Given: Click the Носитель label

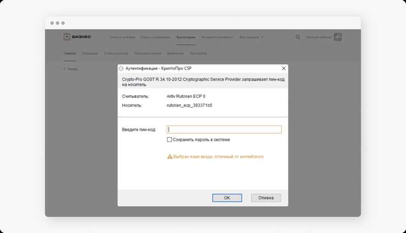Looking at the screenshot, I should tap(132, 105).
